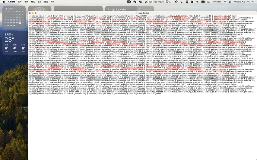
Task: Click the 21时 rain forecast icon
Action: click(6, 48)
